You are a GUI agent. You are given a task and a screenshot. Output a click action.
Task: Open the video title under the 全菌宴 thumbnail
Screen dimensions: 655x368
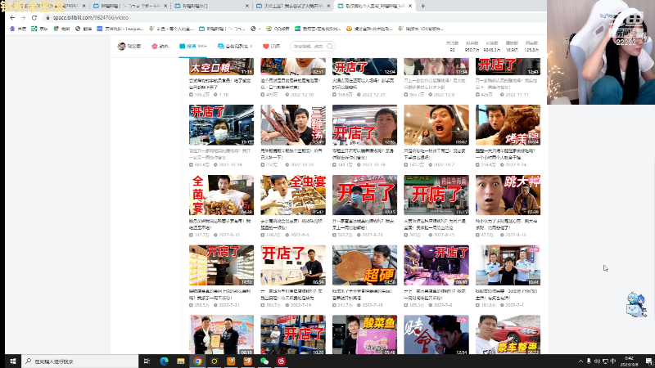coord(220,224)
